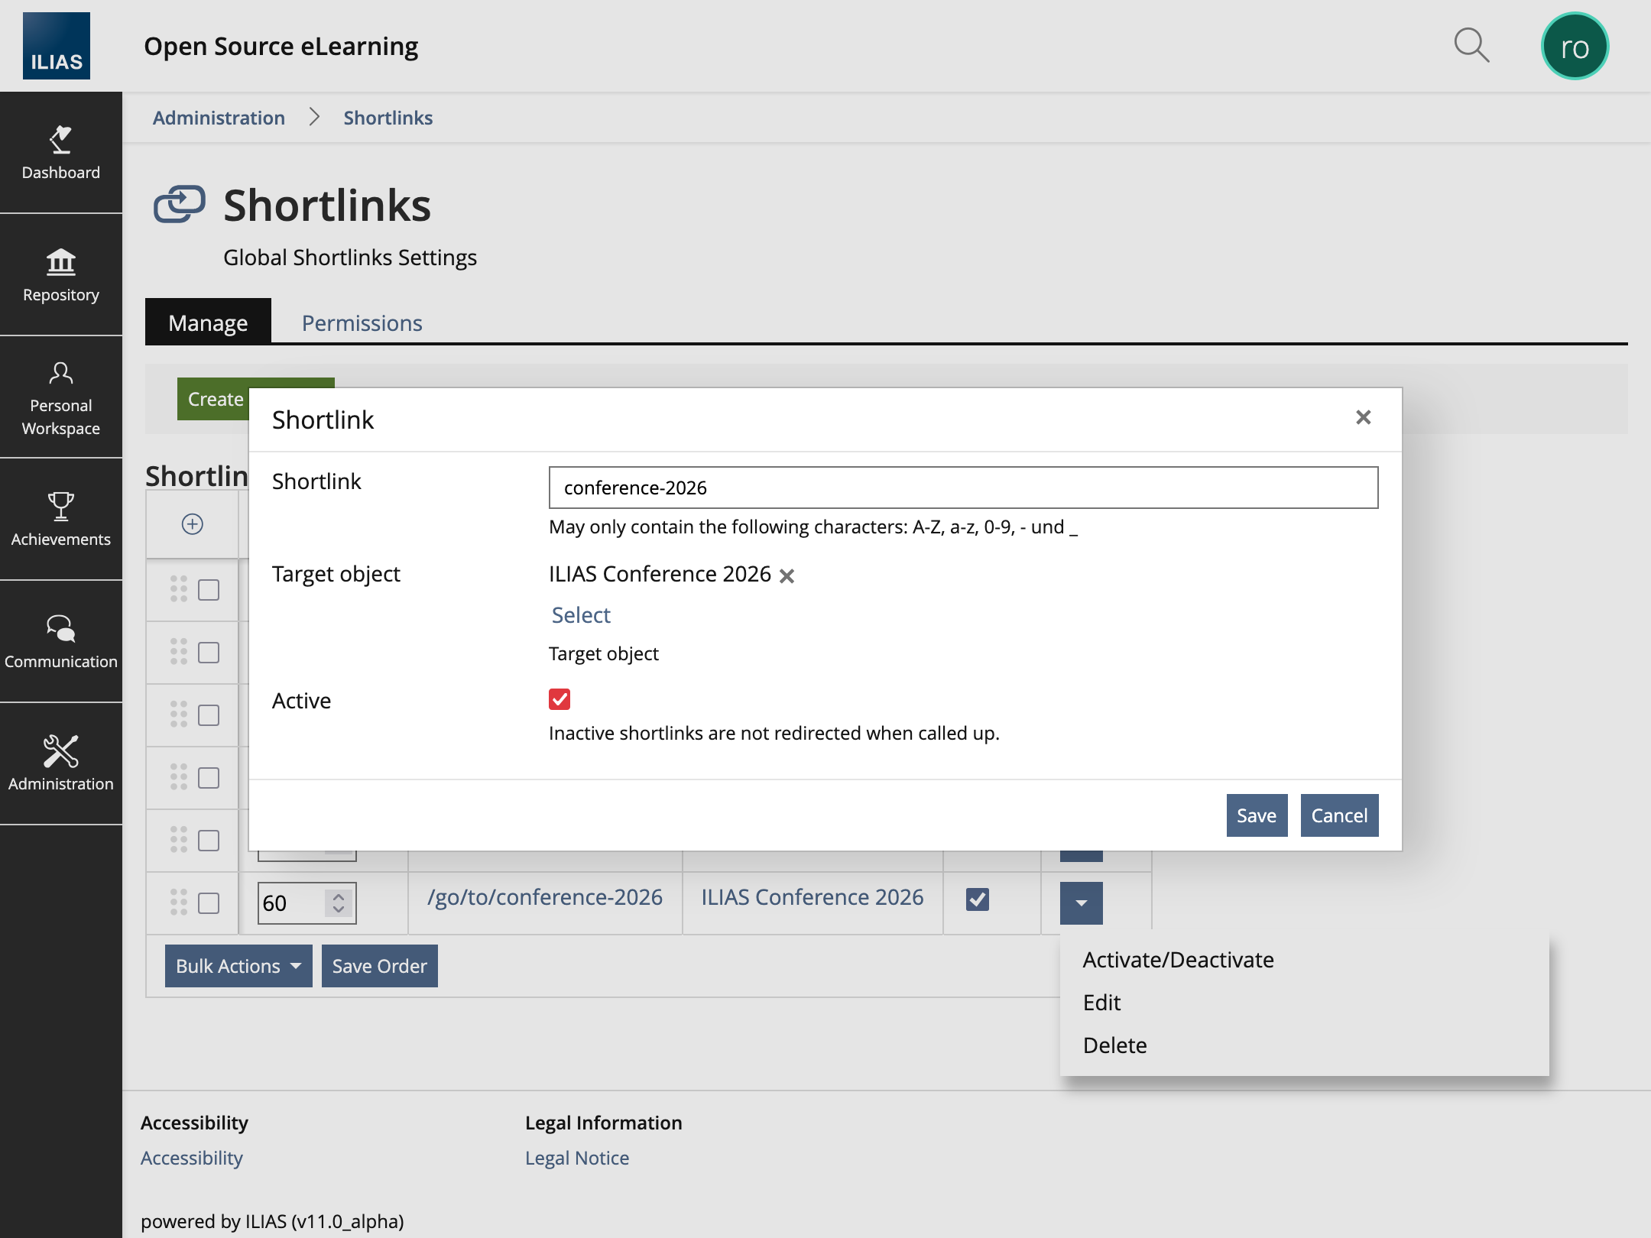1651x1238 pixels.
Task: Uncheck the Active checkbox in dialog
Action: 560,699
